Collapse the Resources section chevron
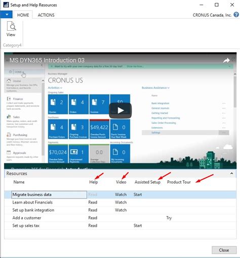 (x=232, y=173)
